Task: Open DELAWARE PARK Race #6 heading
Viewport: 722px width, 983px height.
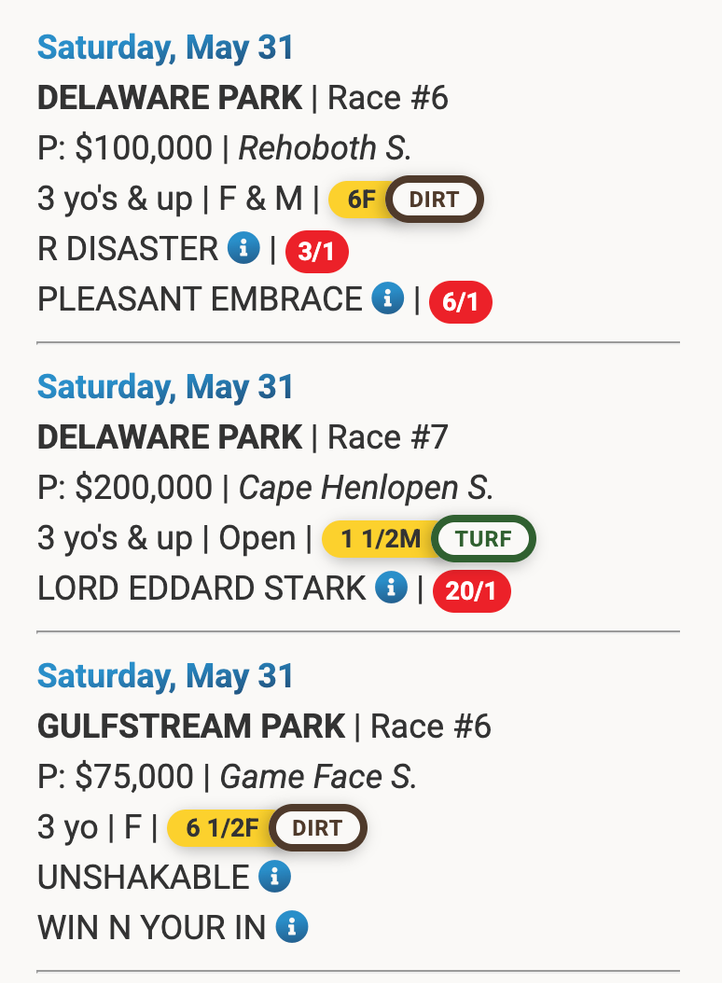Action: pos(243,98)
